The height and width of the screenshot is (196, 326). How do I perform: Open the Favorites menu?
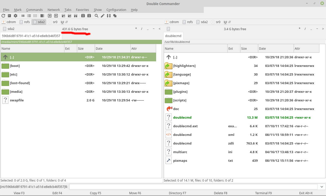coord(83,10)
